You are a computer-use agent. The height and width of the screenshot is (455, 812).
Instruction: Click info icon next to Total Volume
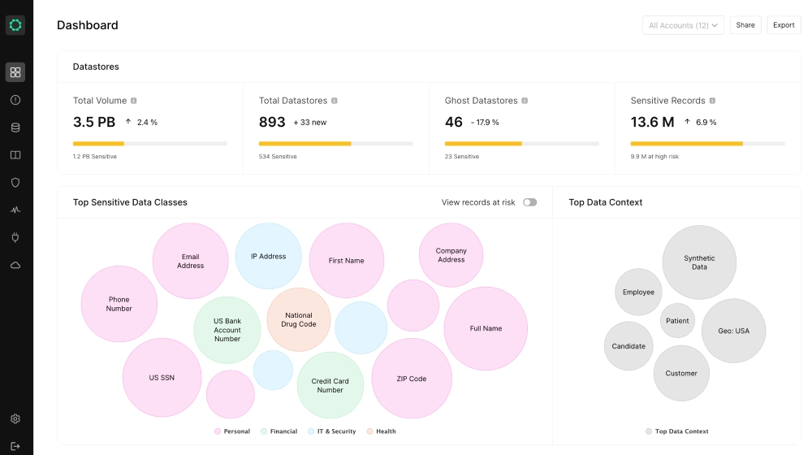tap(134, 101)
